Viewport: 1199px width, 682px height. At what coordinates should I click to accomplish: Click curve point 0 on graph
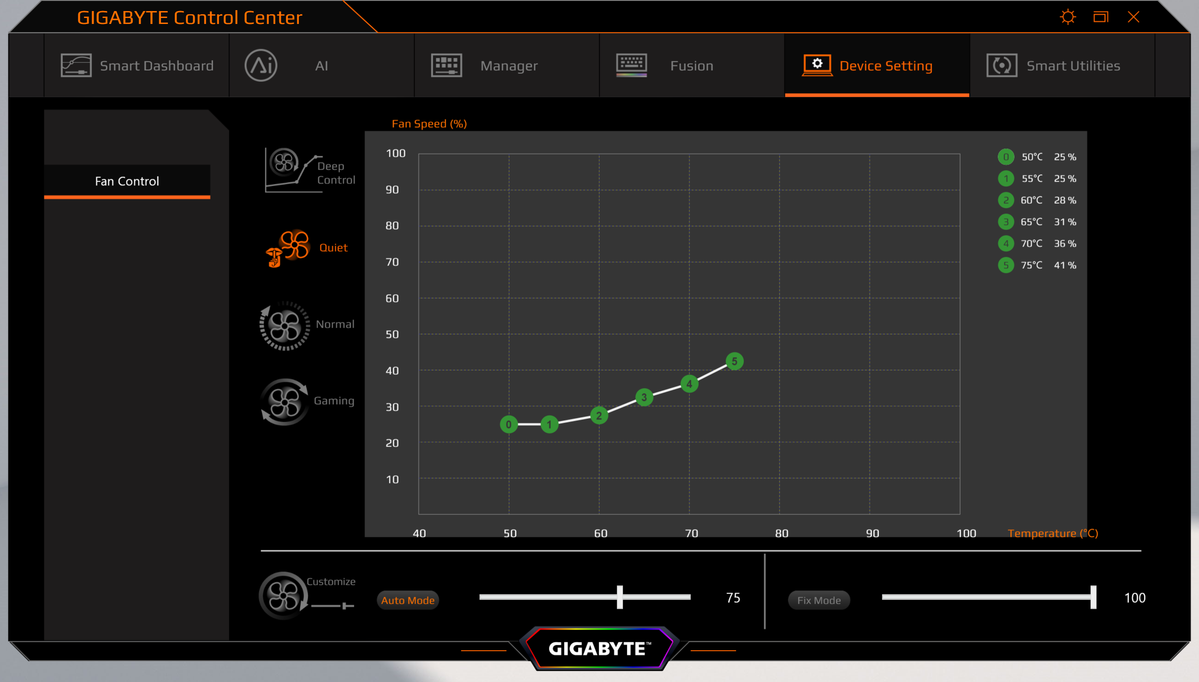509,424
